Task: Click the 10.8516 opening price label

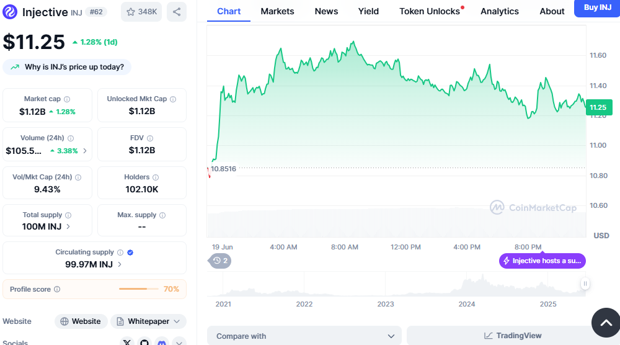Action: pyautogui.click(x=223, y=169)
